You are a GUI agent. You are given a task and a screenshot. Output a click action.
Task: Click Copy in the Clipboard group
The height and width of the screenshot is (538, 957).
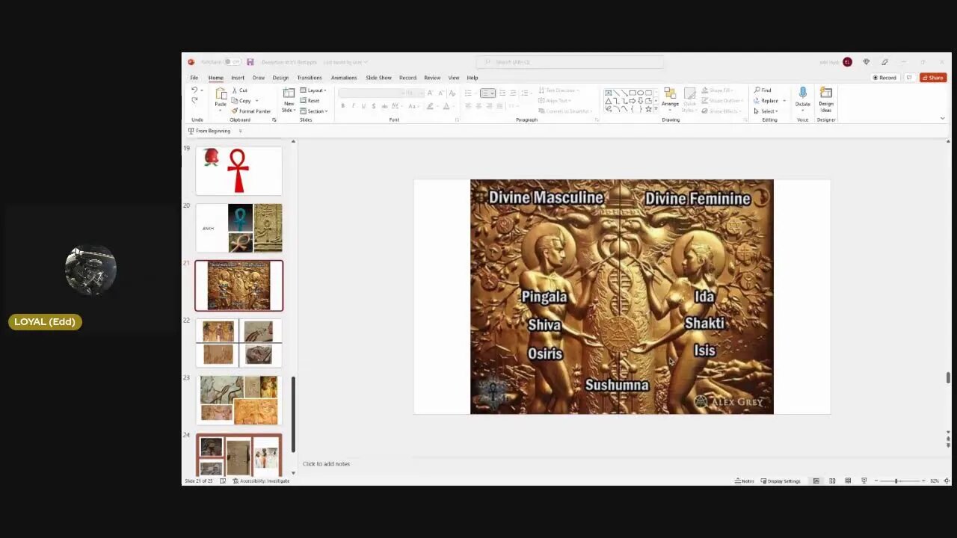pyautogui.click(x=241, y=101)
